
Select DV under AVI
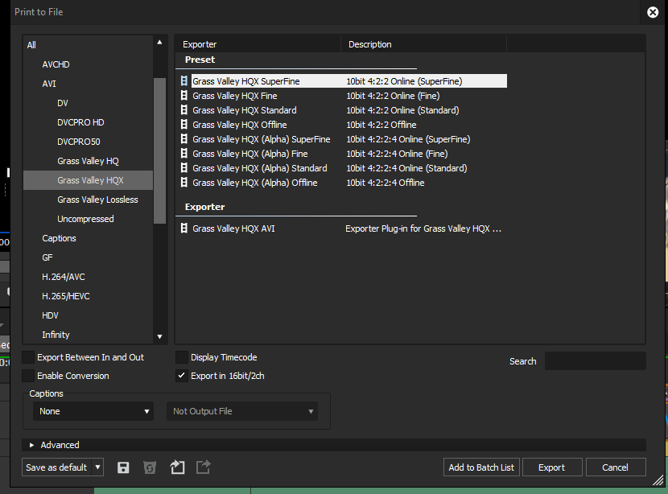point(63,103)
